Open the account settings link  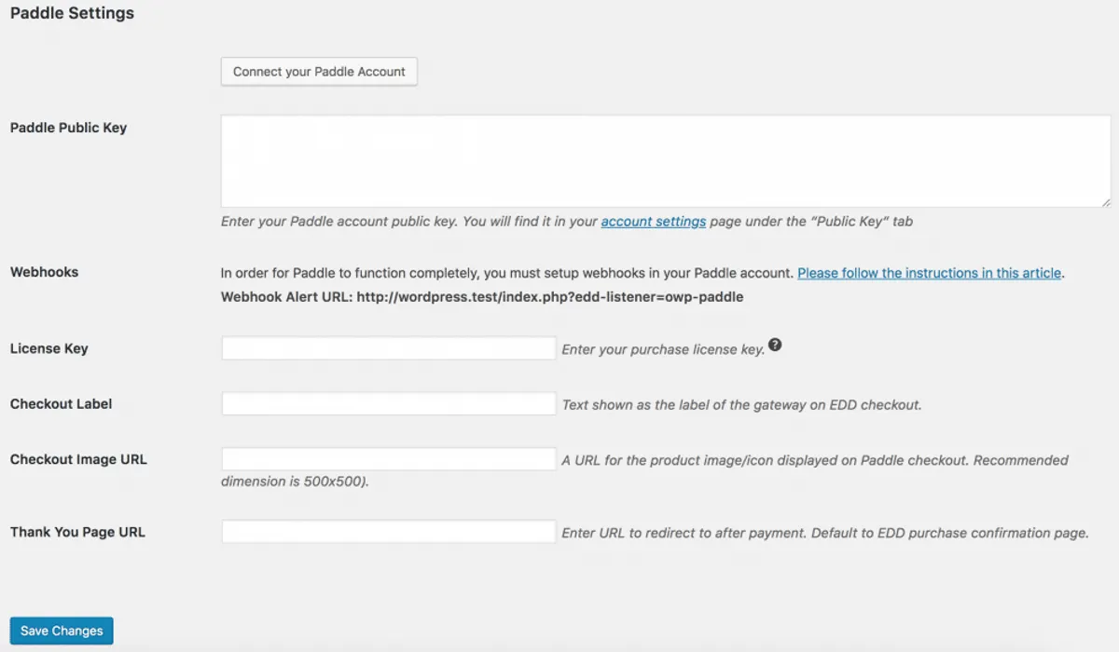click(x=654, y=222)
